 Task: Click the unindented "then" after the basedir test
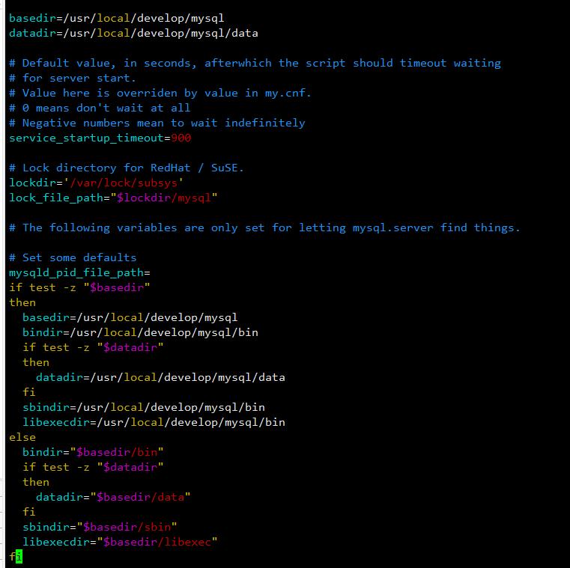22,302
